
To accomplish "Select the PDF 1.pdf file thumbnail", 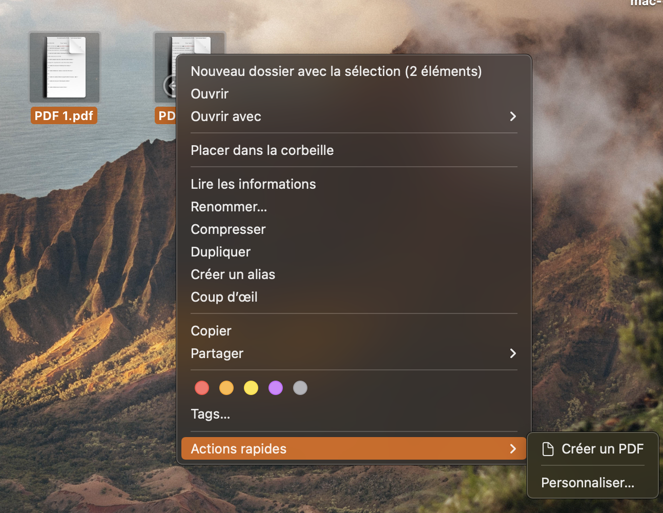I will [65, 68].
